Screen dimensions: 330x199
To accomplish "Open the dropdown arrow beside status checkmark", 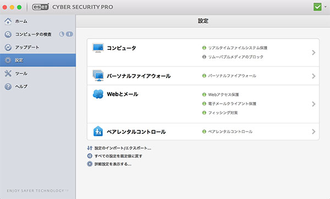I will (x=326, y=7).
